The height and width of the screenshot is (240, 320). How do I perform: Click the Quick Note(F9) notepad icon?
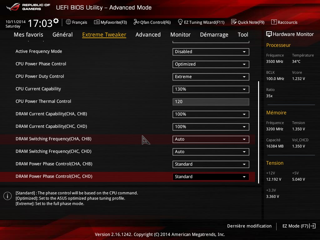[234, 22]
